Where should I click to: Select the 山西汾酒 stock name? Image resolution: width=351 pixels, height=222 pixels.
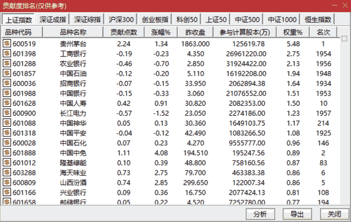[73, 182]
